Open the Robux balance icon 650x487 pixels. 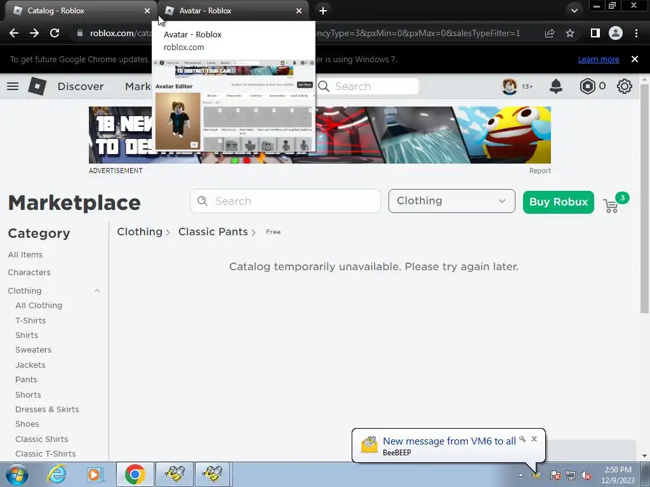pyautogui.click(x=587, y=86)
